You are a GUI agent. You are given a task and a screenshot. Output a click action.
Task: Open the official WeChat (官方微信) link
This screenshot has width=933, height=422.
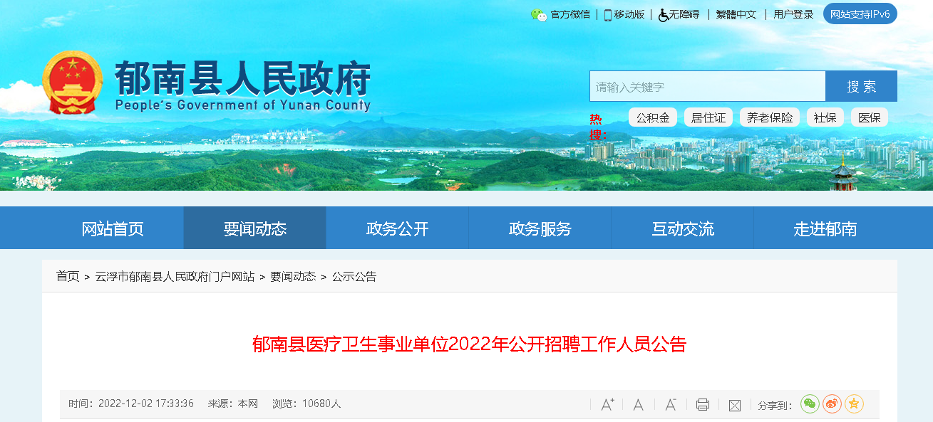(x=561, y=14)
